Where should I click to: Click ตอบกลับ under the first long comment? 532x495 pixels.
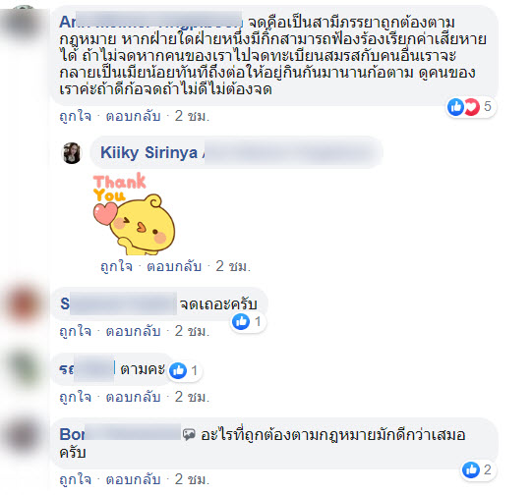click(x=133, y=116)
